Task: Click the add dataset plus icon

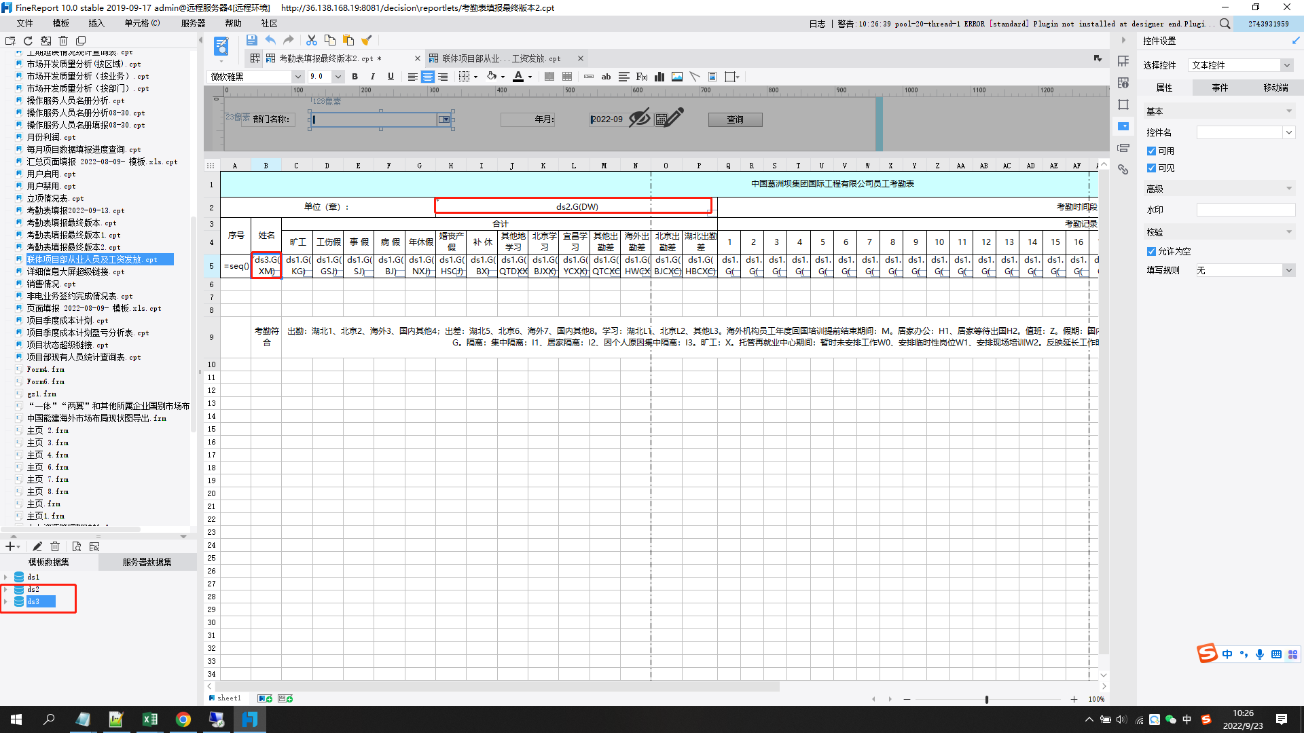Action: [10, 546]
